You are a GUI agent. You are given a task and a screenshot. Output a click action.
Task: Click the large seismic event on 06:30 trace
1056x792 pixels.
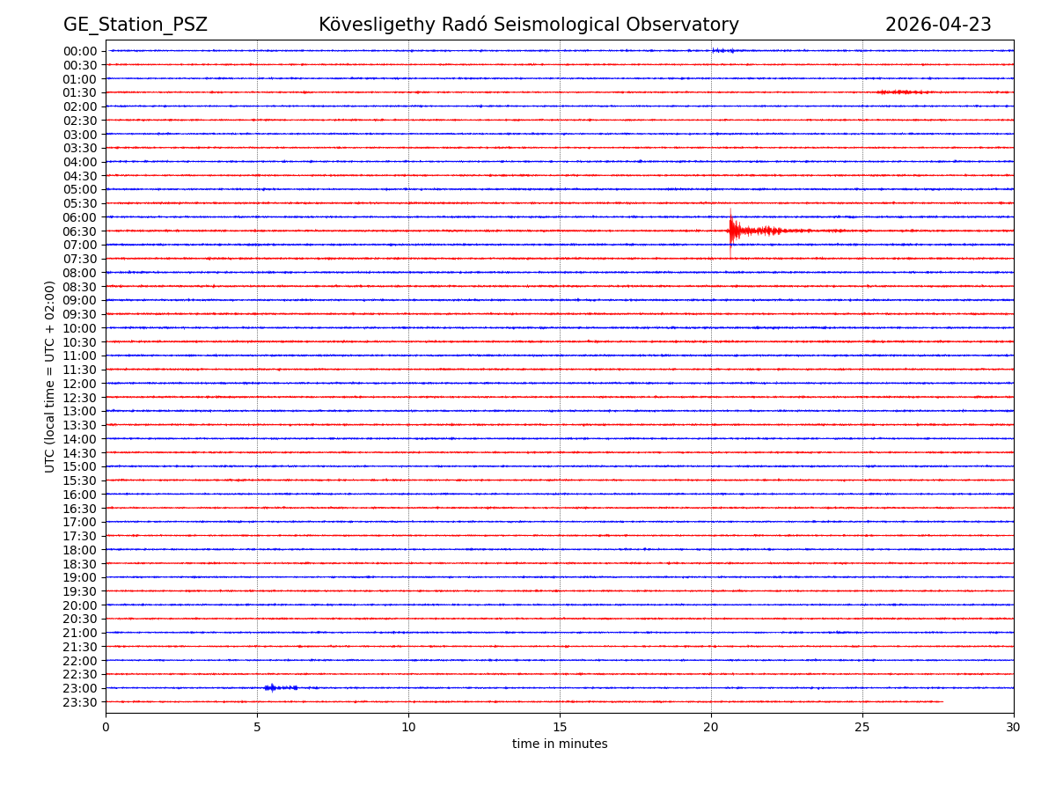pos(732,231)
